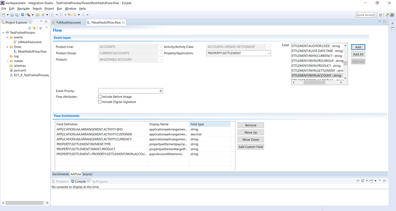This screenshot has width=396, height=211.
Task: Enable Include Before Image checkbox
Action: coord(100,97)
